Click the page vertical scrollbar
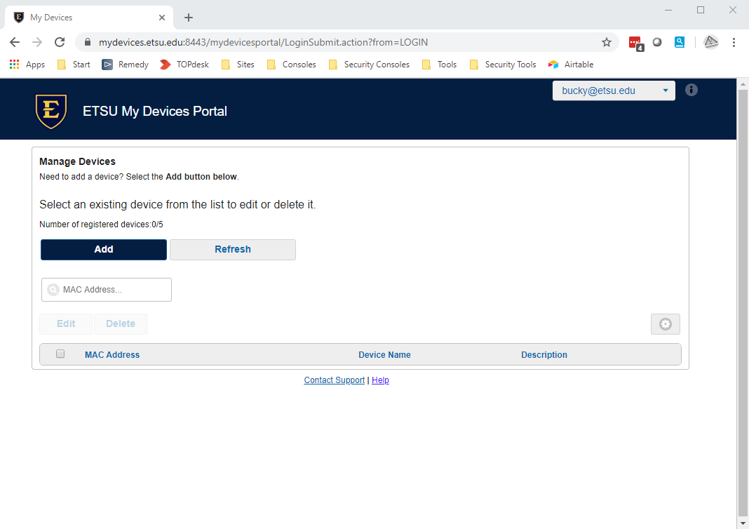 [x=743, y=302]
